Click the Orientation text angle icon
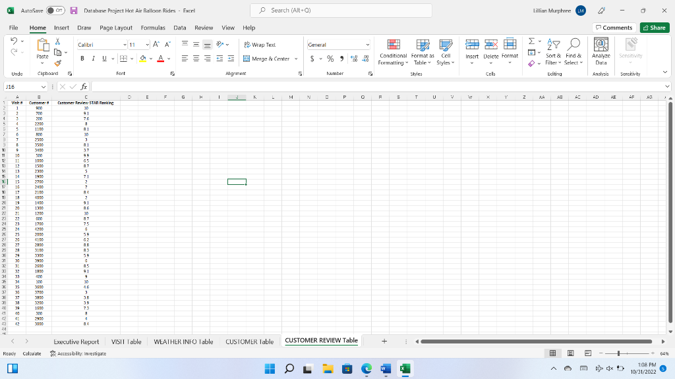The image size is (675, 379). 220,44
